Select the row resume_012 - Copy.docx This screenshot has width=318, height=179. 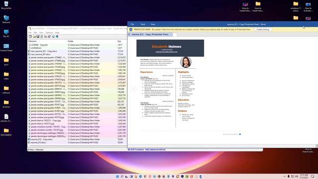point(78,139)
